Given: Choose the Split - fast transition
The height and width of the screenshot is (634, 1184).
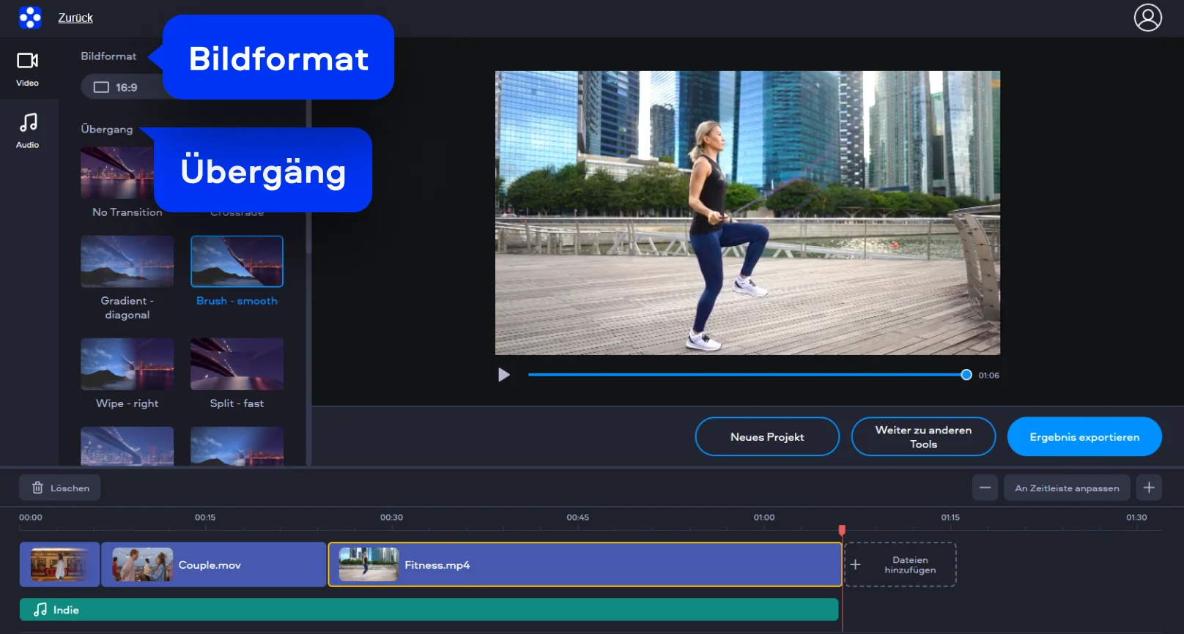Looking at the screenshot, I should point(237,364).
